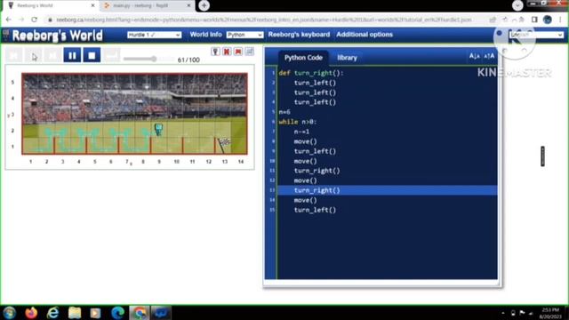
Task: Adjust the execution speed slider
Action: point(148,59)
